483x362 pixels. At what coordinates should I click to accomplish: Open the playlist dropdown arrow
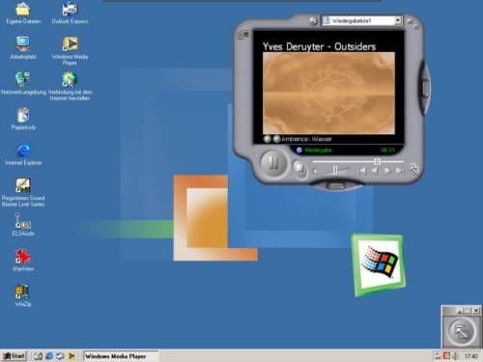pos(398,20)
